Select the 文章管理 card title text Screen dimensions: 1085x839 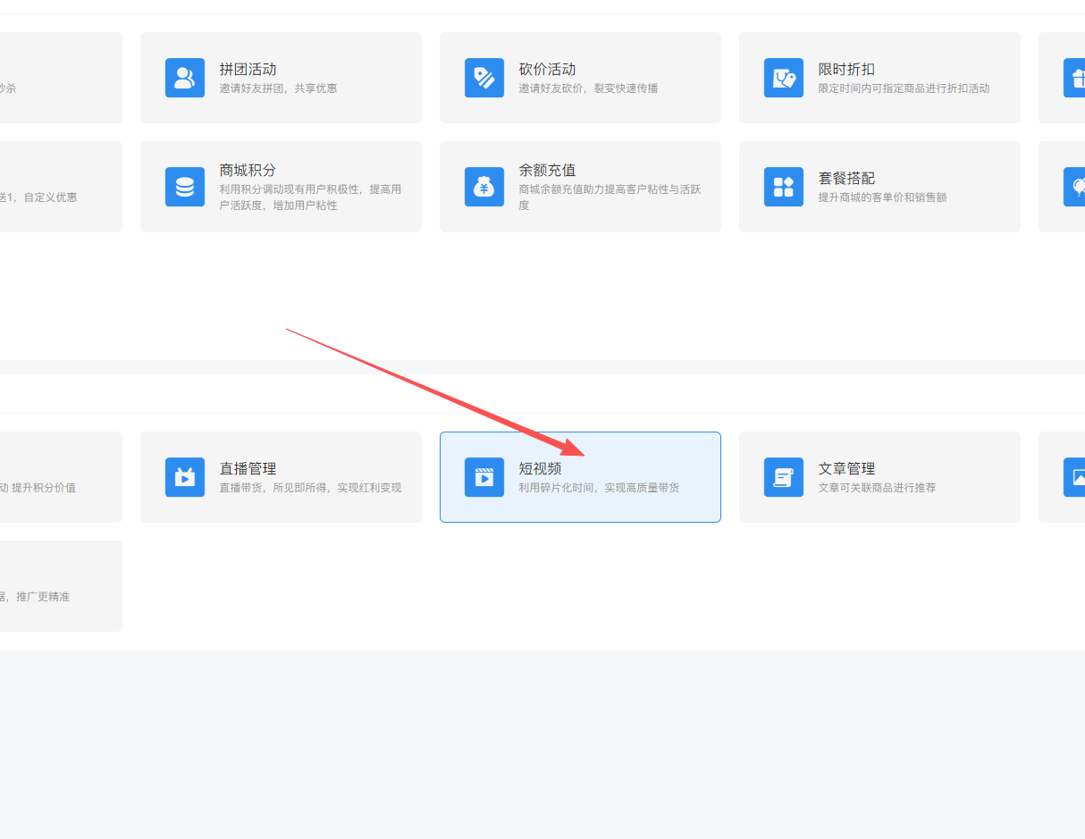[845, 468]
